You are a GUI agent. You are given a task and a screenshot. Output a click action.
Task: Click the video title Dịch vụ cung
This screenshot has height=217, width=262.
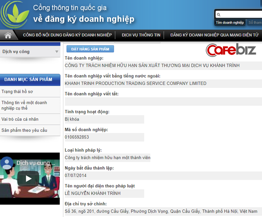coord(35,163)
